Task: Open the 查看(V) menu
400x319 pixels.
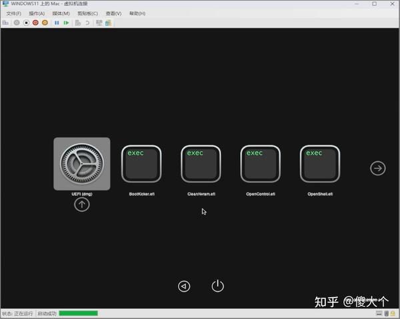Action: 113,13
